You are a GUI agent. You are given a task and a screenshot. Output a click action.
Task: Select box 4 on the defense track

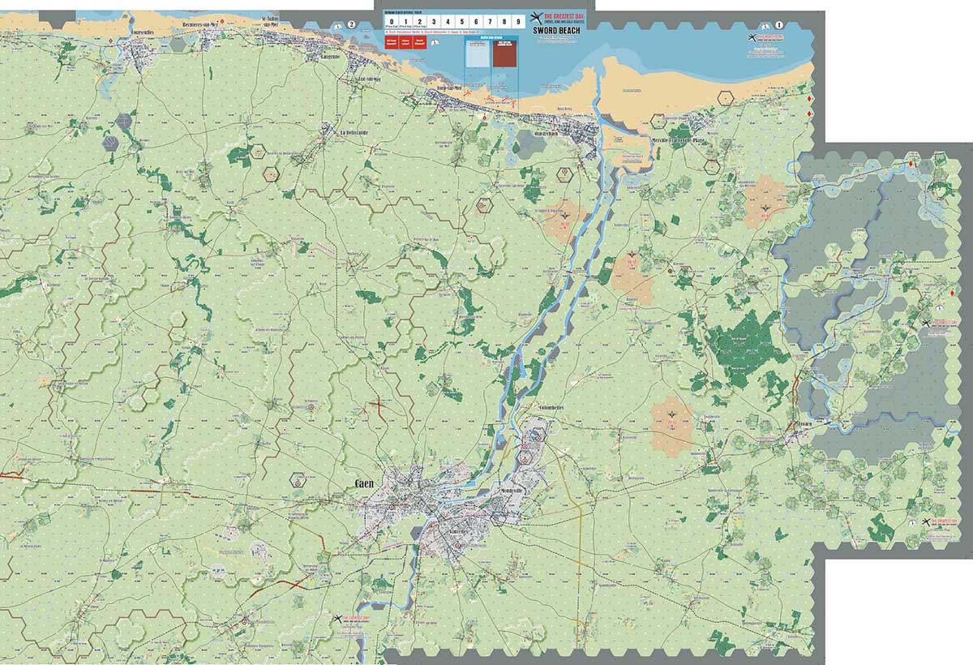coord(448,22)
